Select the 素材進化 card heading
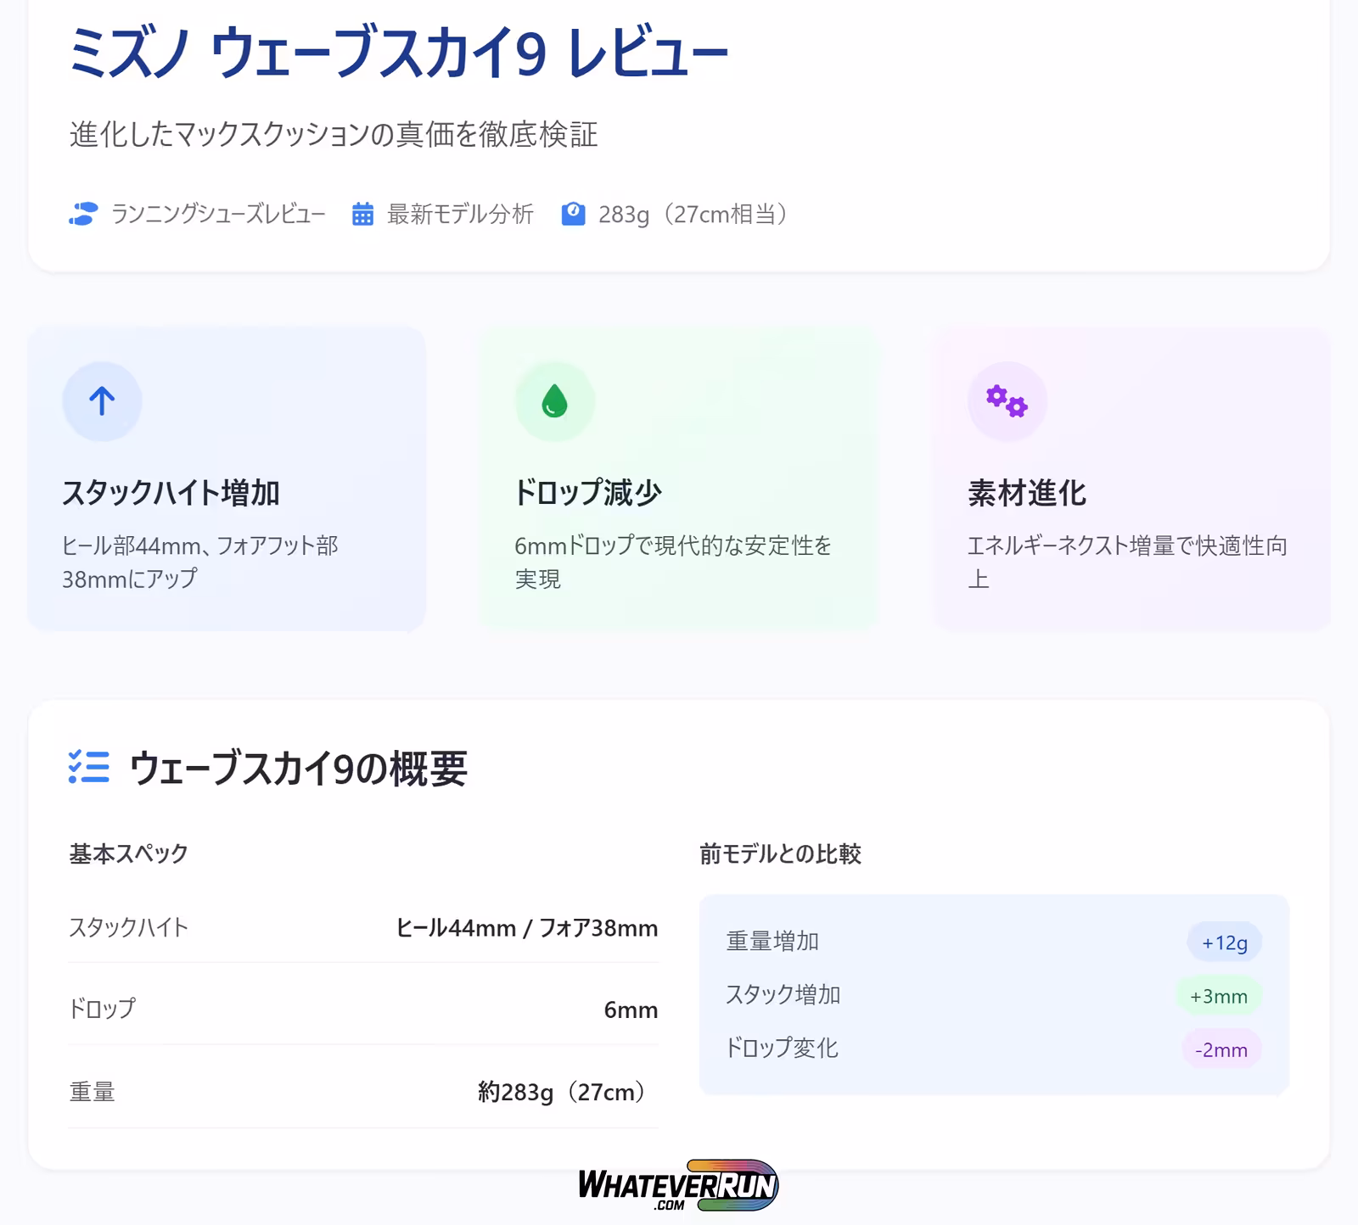The height and width of the screenshot is (1225, 1358). pyautogui.click(x=1027, y=493)
